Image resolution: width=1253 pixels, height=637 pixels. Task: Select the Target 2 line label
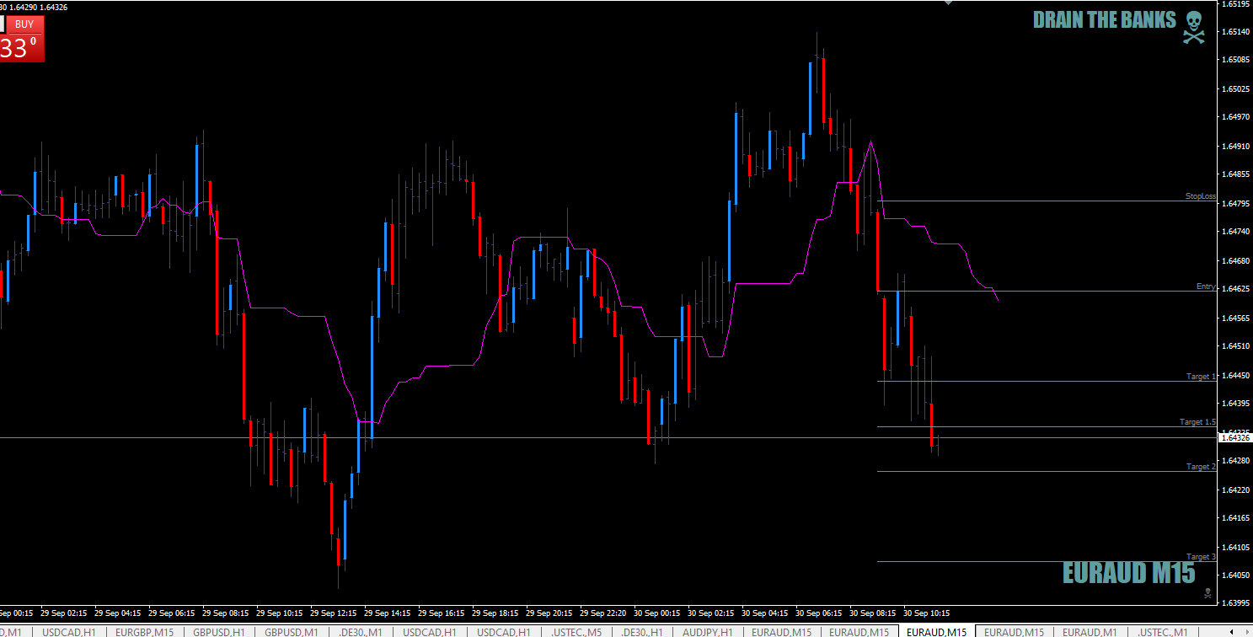tap(1202, 467)
